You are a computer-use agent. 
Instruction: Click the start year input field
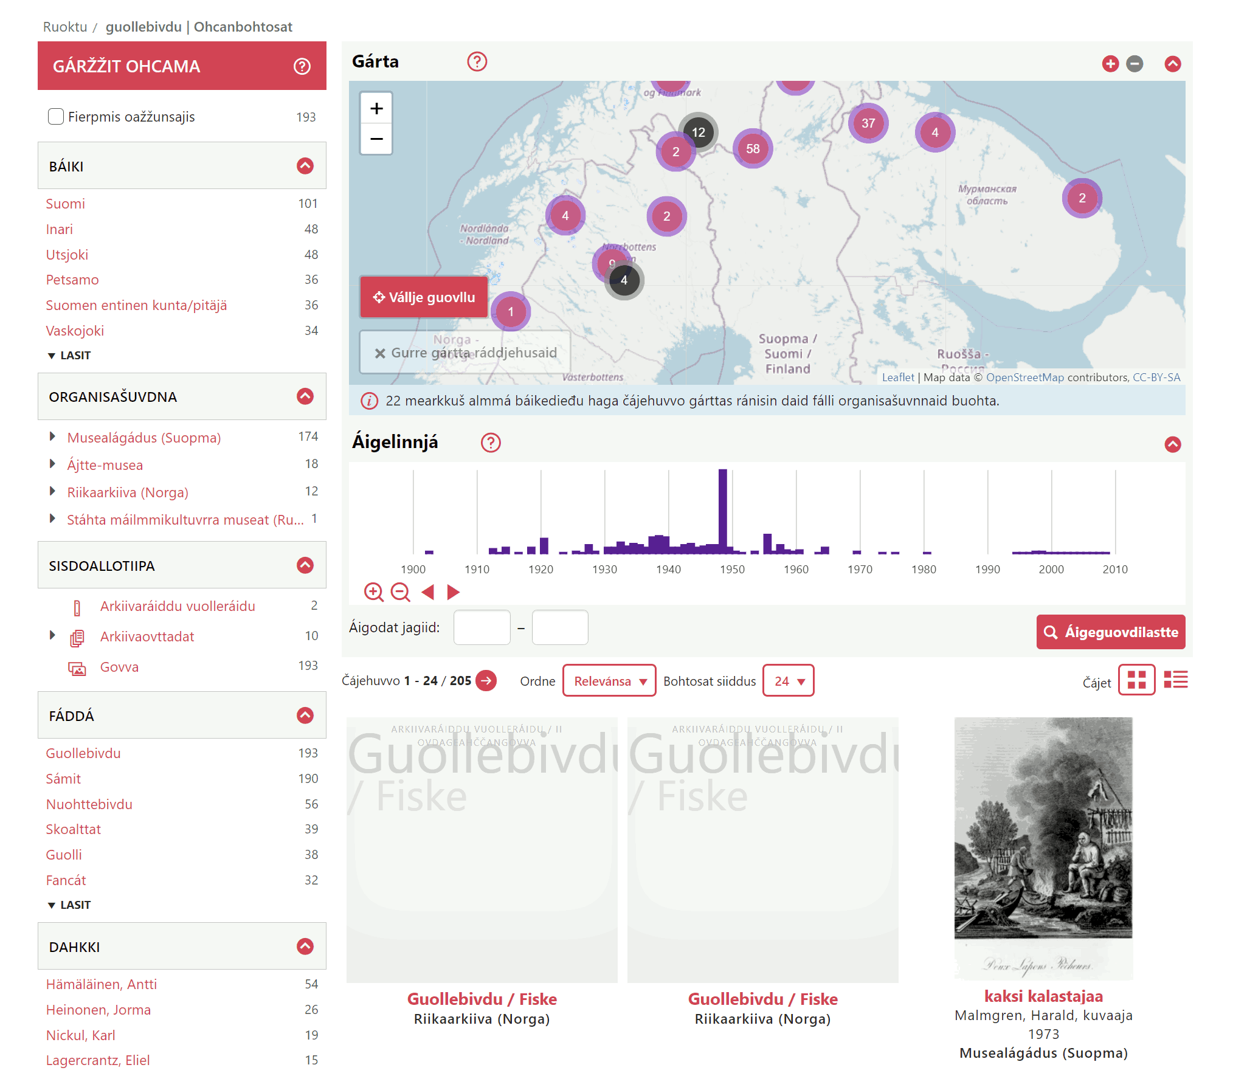tap(482, 627)
